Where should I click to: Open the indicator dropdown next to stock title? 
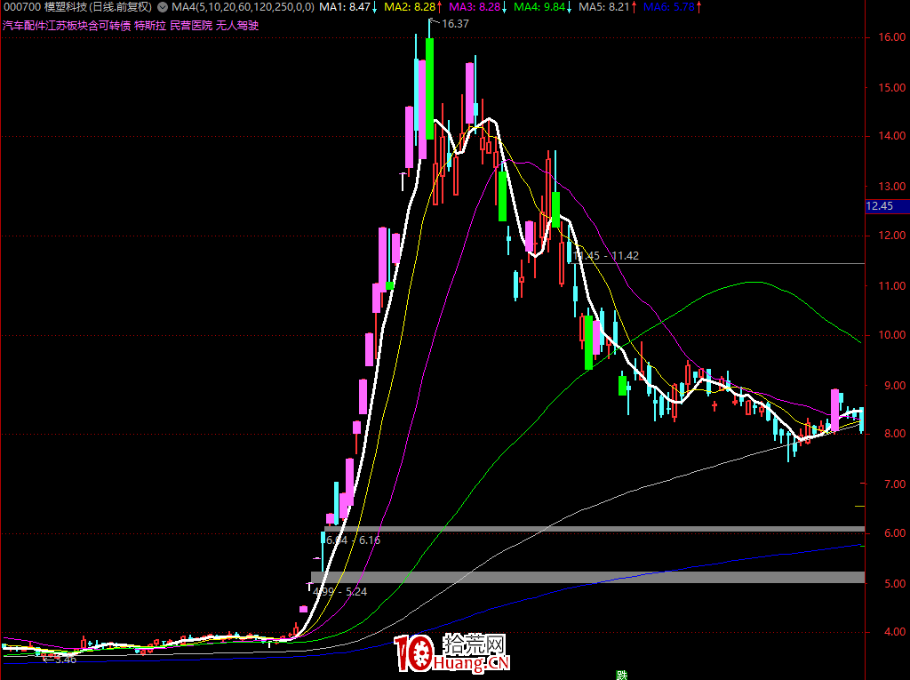coord(164,7)
